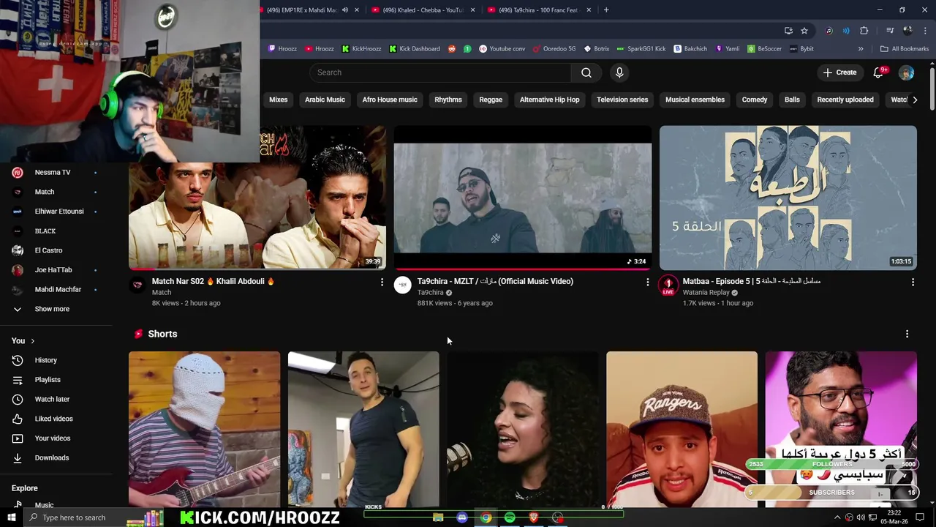Open Ta9chira channel avatar

click(403, 285)
